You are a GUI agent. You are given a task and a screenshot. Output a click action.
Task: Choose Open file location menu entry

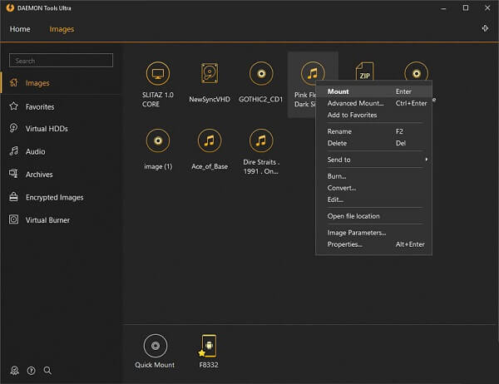(x=373, y=216)
